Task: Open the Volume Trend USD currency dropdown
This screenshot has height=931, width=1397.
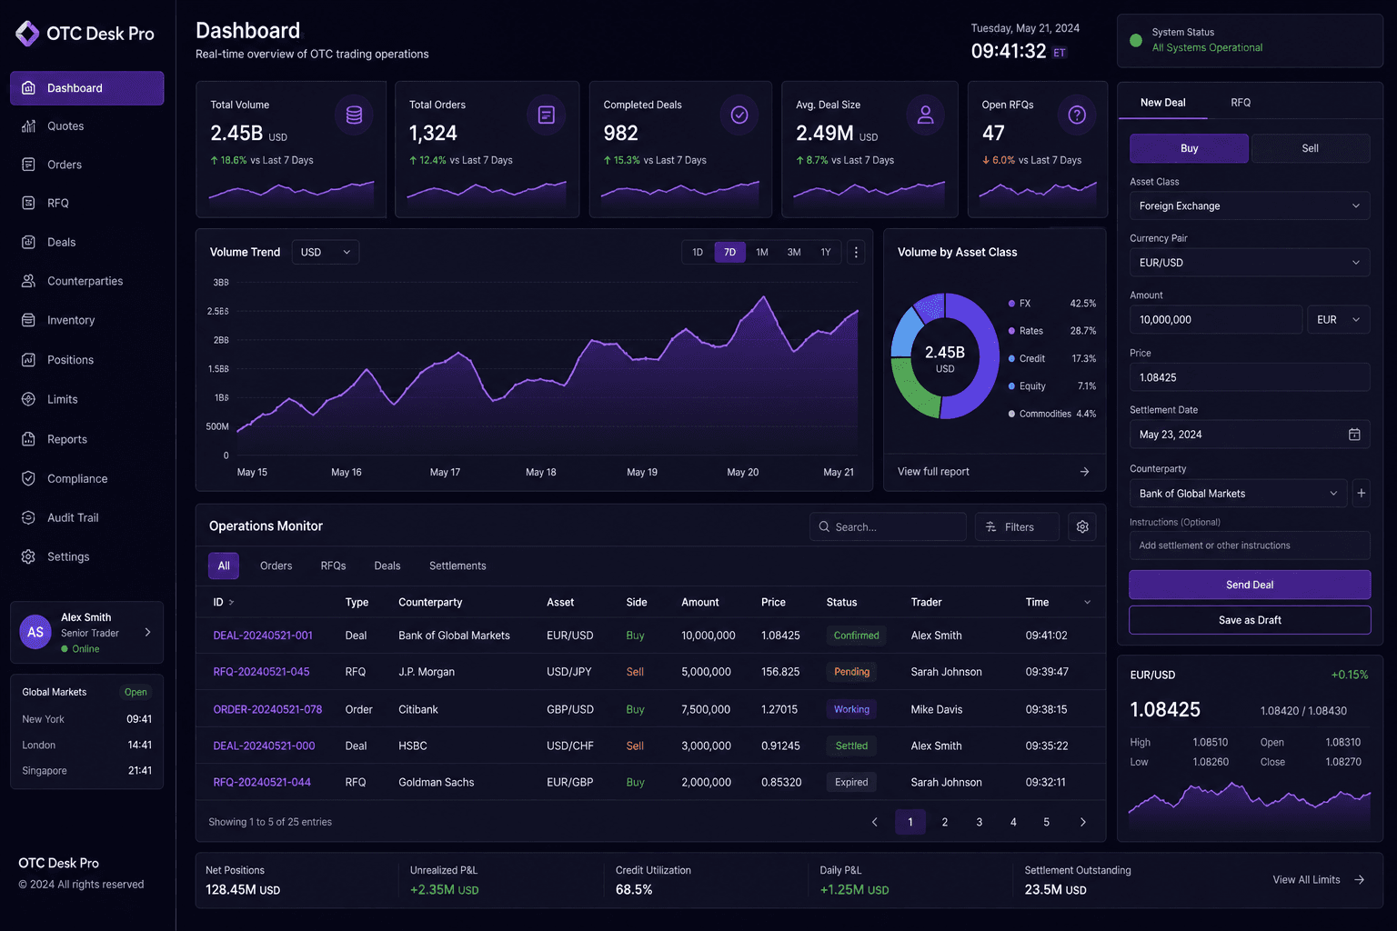Action: (x=326, y=252)
